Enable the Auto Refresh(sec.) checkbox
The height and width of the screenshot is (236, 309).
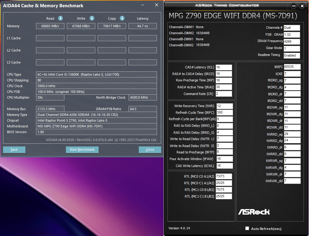247,228
